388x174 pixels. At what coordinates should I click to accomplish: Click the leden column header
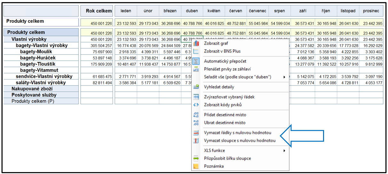(x=126, y=11)
